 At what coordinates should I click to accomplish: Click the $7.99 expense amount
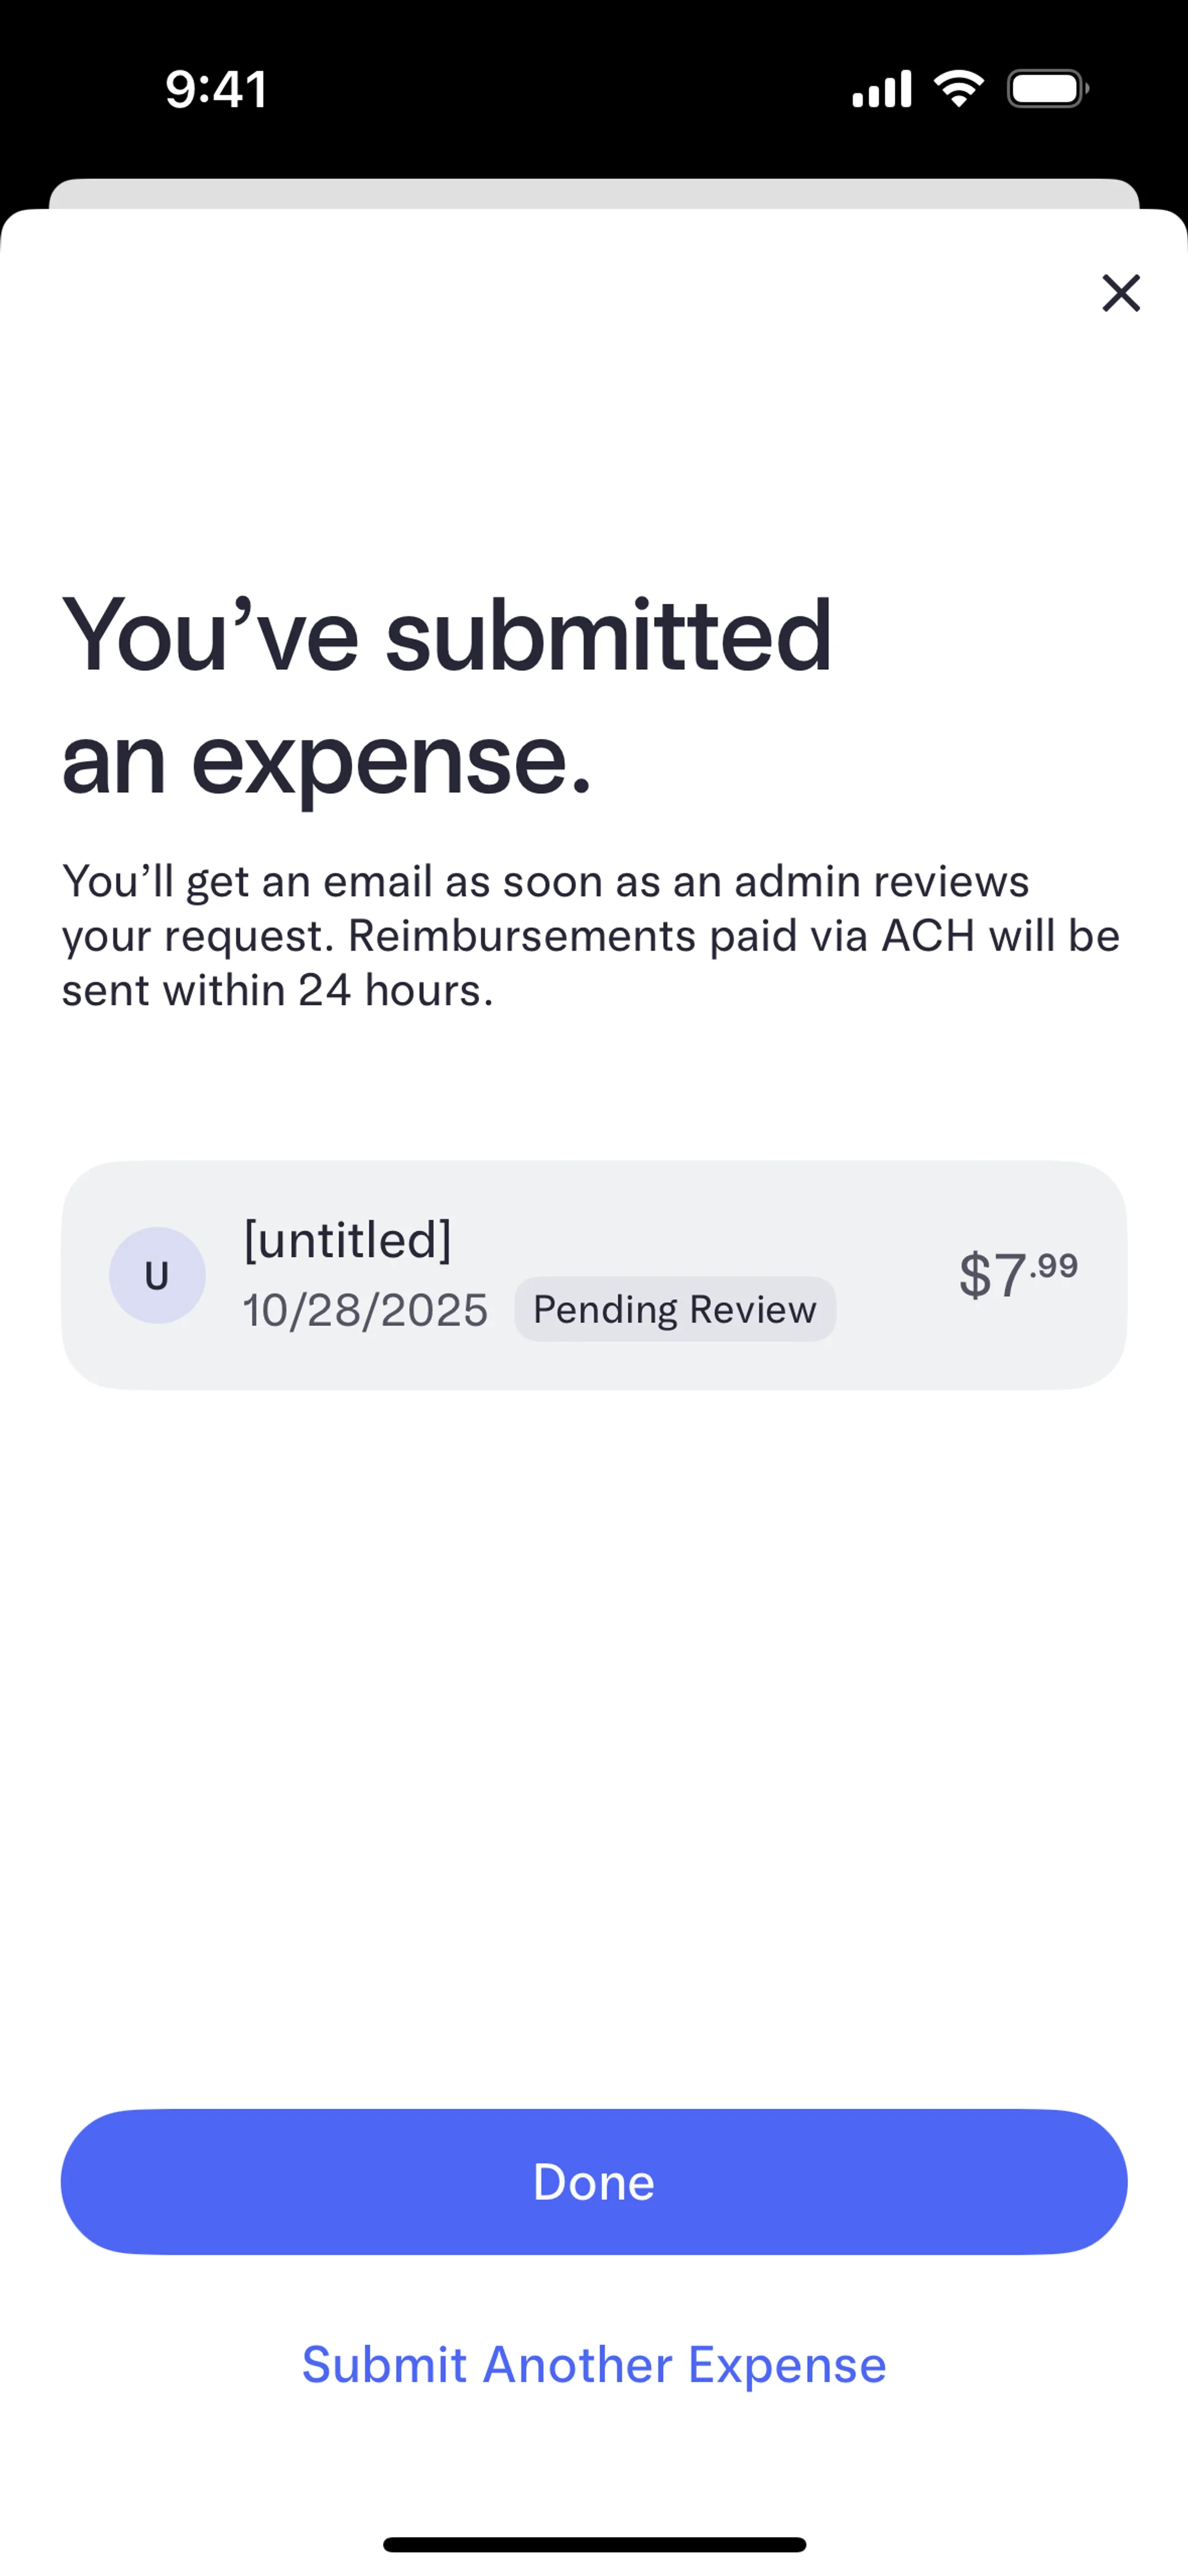[1017, 1274]
